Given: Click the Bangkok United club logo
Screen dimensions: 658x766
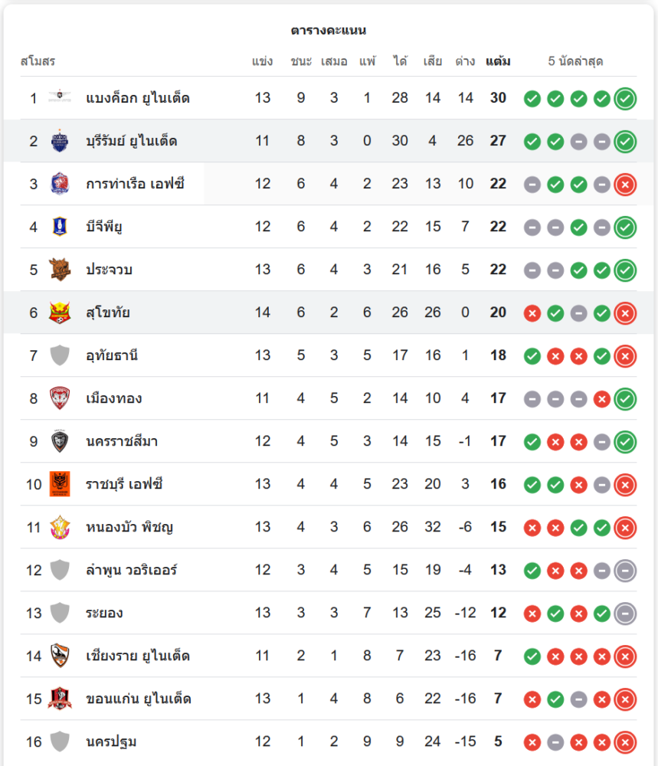Looking at the screenshot, I should point(60,97).
